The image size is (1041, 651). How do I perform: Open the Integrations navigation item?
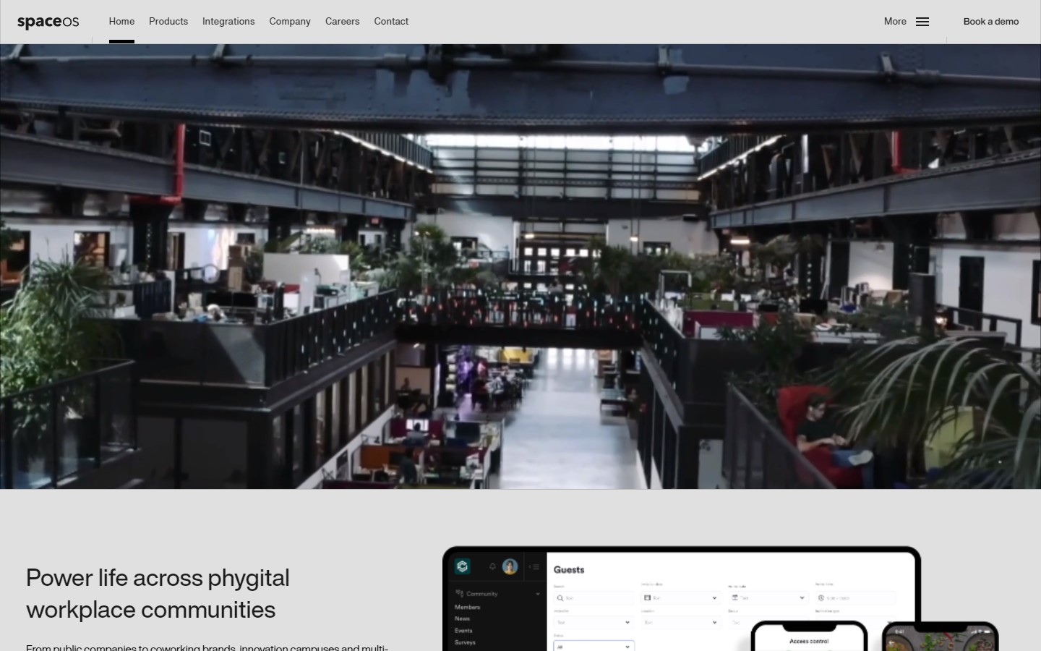pyautogui.click(x=228, y=21)
